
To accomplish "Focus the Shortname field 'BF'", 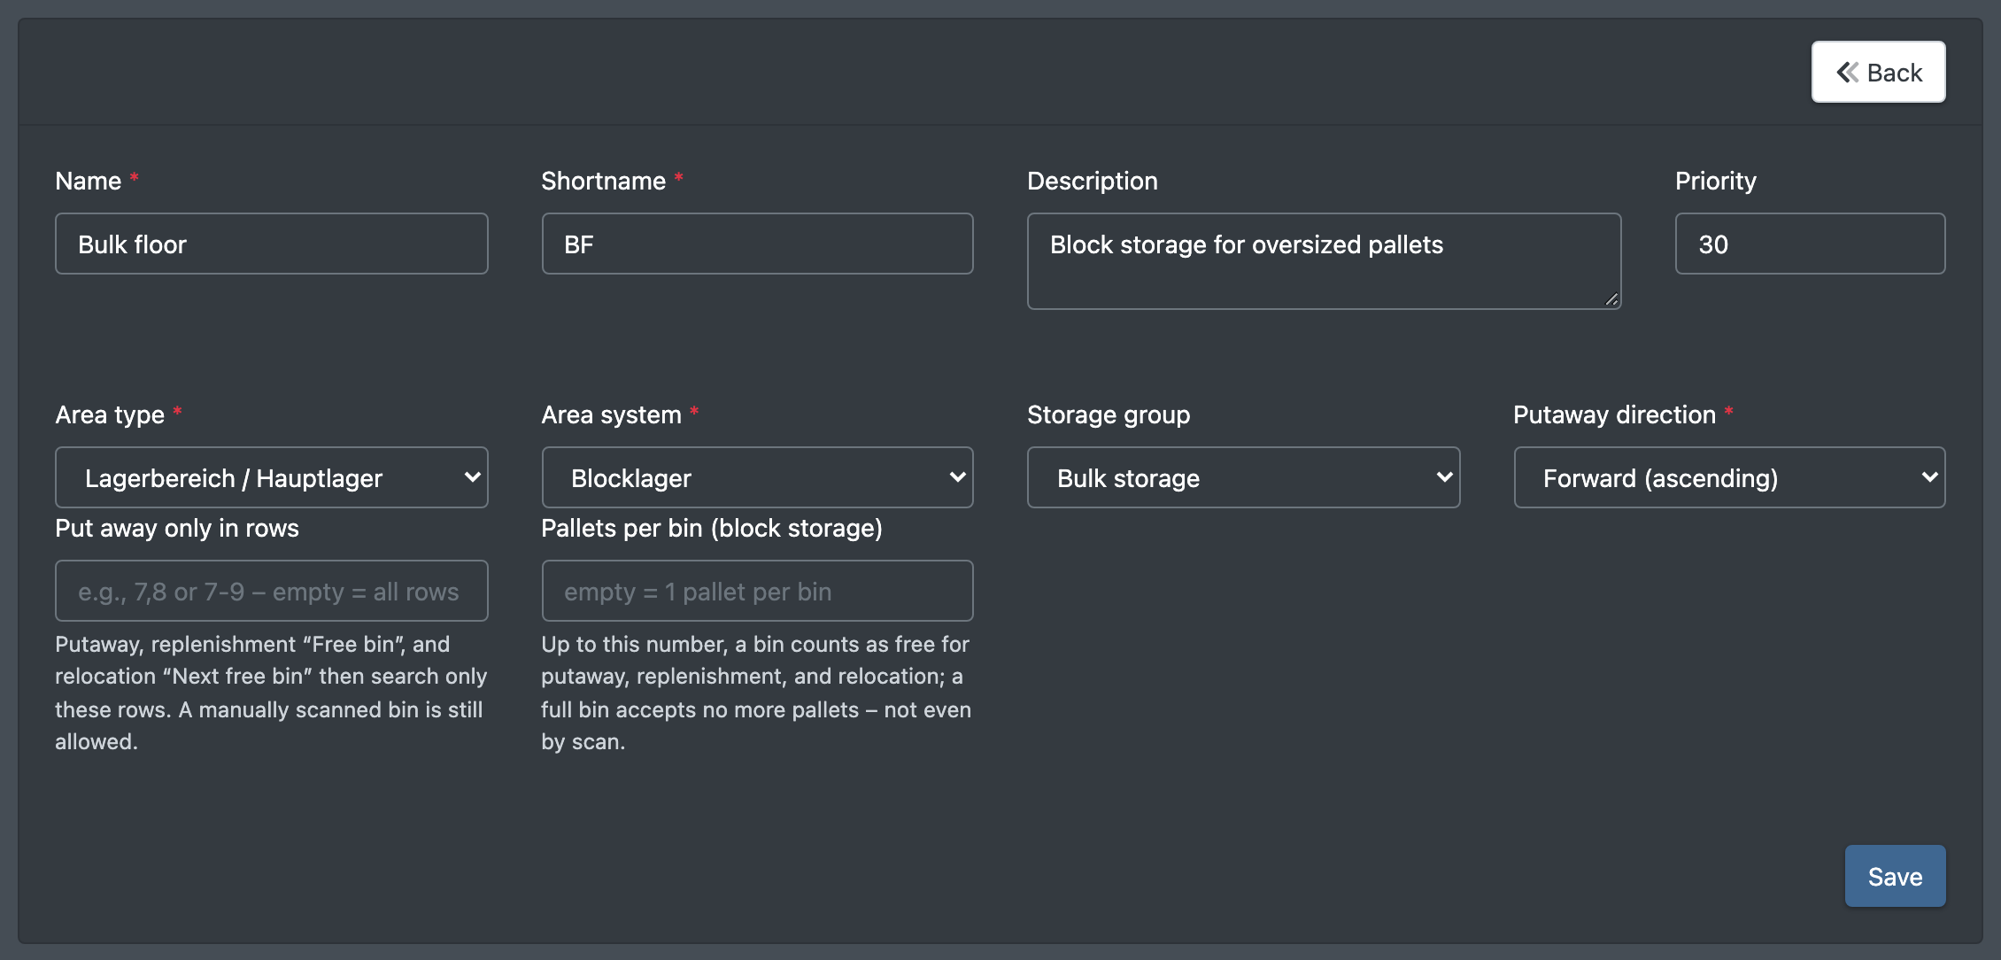I will pyautogui.click(x=757, y=244).
